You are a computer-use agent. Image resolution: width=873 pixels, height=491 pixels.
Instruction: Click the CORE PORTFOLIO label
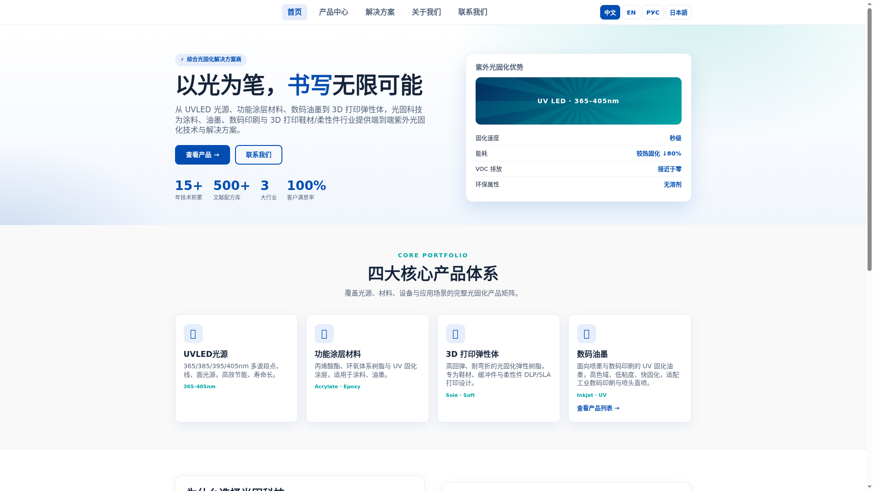pos(433,256)
